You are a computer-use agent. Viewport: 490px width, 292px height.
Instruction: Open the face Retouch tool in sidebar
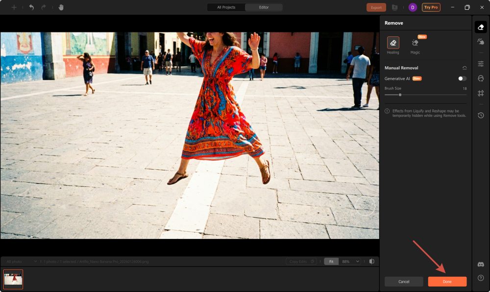click(481, 79)
